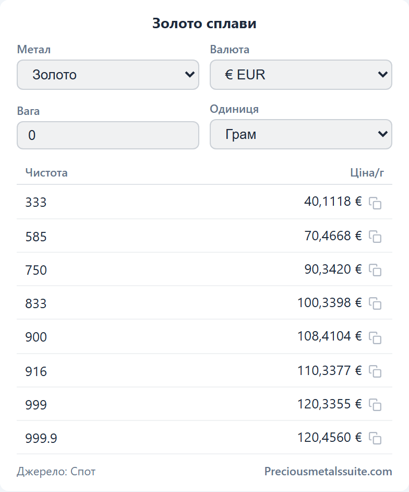Screen dimensions: 409x492
Task: Open the Одиниця dropdown showing Грам
Action: point(301,134)
